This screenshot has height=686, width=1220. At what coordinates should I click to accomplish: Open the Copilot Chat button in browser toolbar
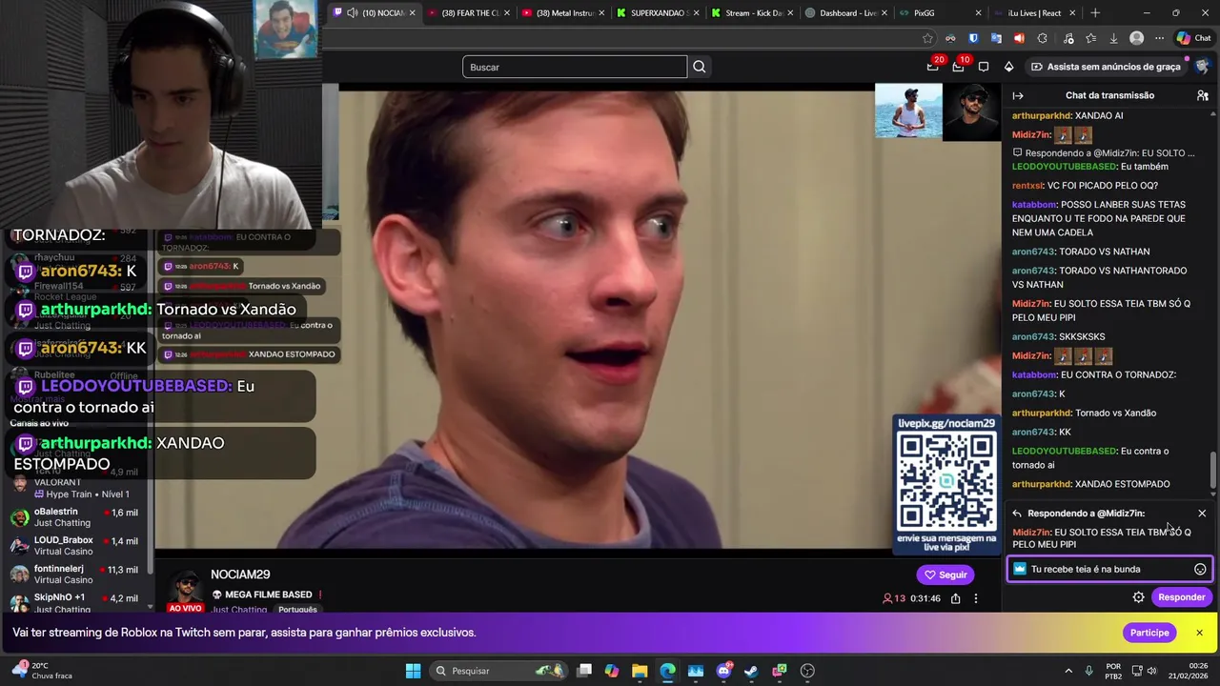(x=1193, y=38)
